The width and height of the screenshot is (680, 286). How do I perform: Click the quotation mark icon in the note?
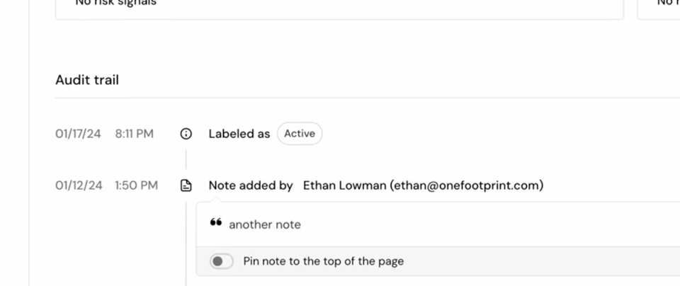pos(216,223)
